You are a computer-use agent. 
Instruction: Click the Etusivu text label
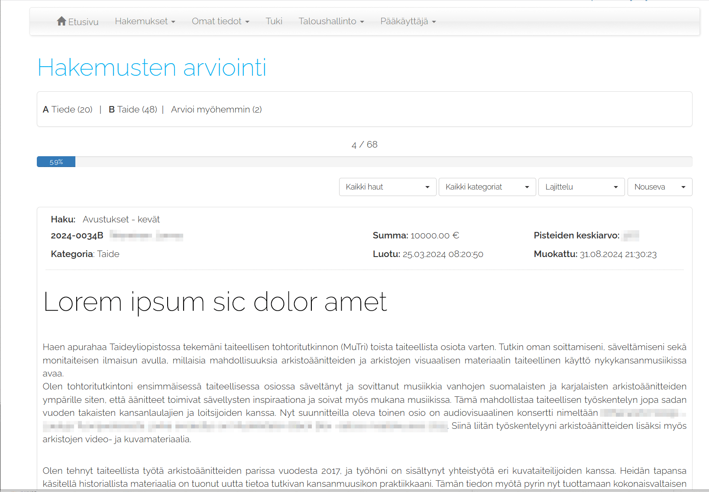83,22
